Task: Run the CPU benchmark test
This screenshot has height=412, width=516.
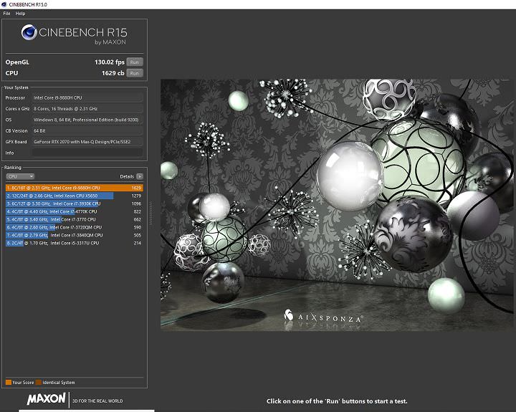Action: click(x=135, y=73)
